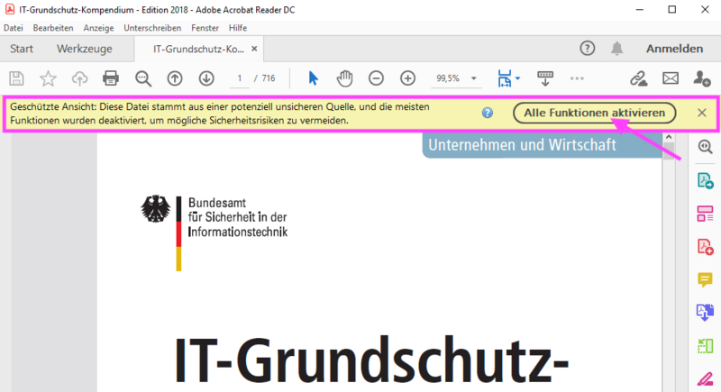
Task: Click the total pages 716 text
Action: (269, 78)
